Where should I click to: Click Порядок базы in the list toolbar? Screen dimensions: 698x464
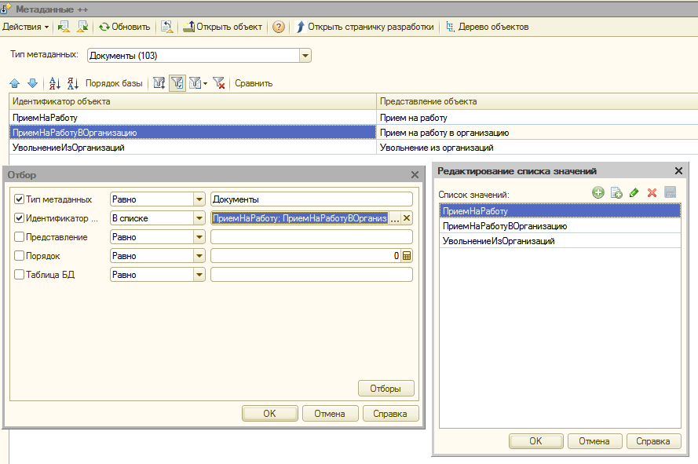tap(114, 83)
